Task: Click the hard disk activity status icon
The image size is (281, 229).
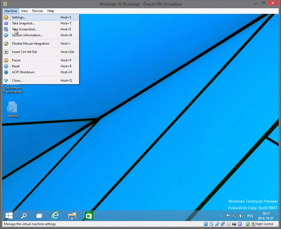Action: [206, 224]
